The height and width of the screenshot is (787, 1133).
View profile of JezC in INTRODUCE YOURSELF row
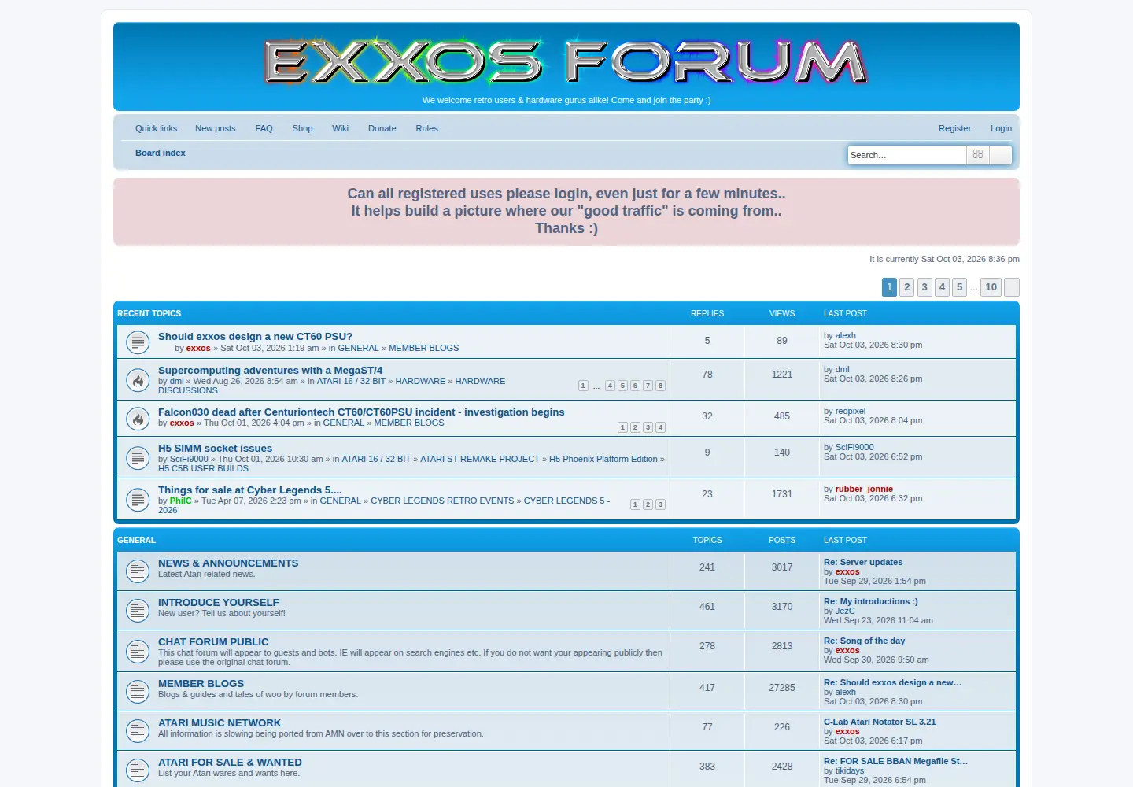click(845, 611)
